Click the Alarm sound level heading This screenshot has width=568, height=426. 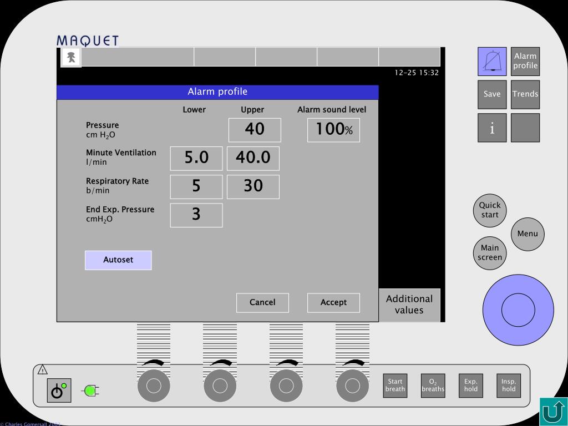coord(332,110)
